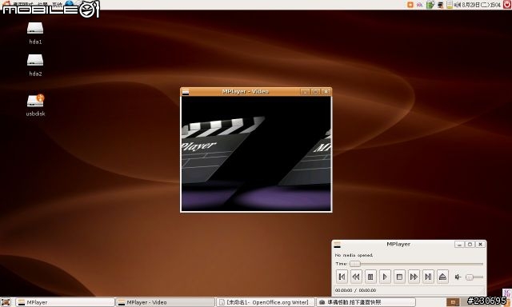The height and width of the screenshot is (307, 512).
Task: Click the rewind button in MPlayer
Action: point(356,277)
